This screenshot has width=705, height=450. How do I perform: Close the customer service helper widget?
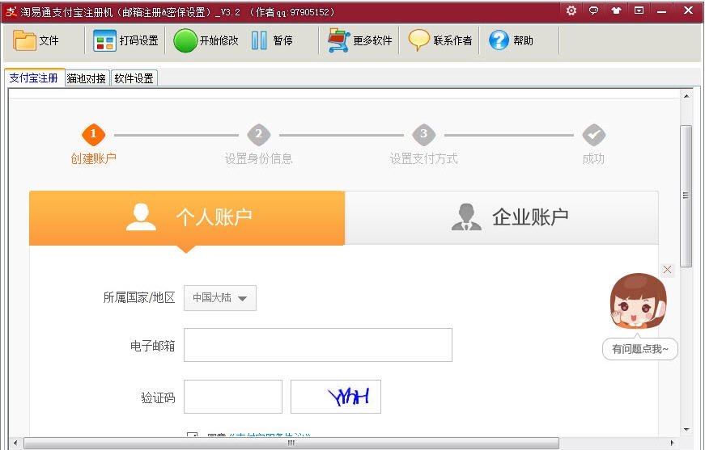tap(667, 269)
